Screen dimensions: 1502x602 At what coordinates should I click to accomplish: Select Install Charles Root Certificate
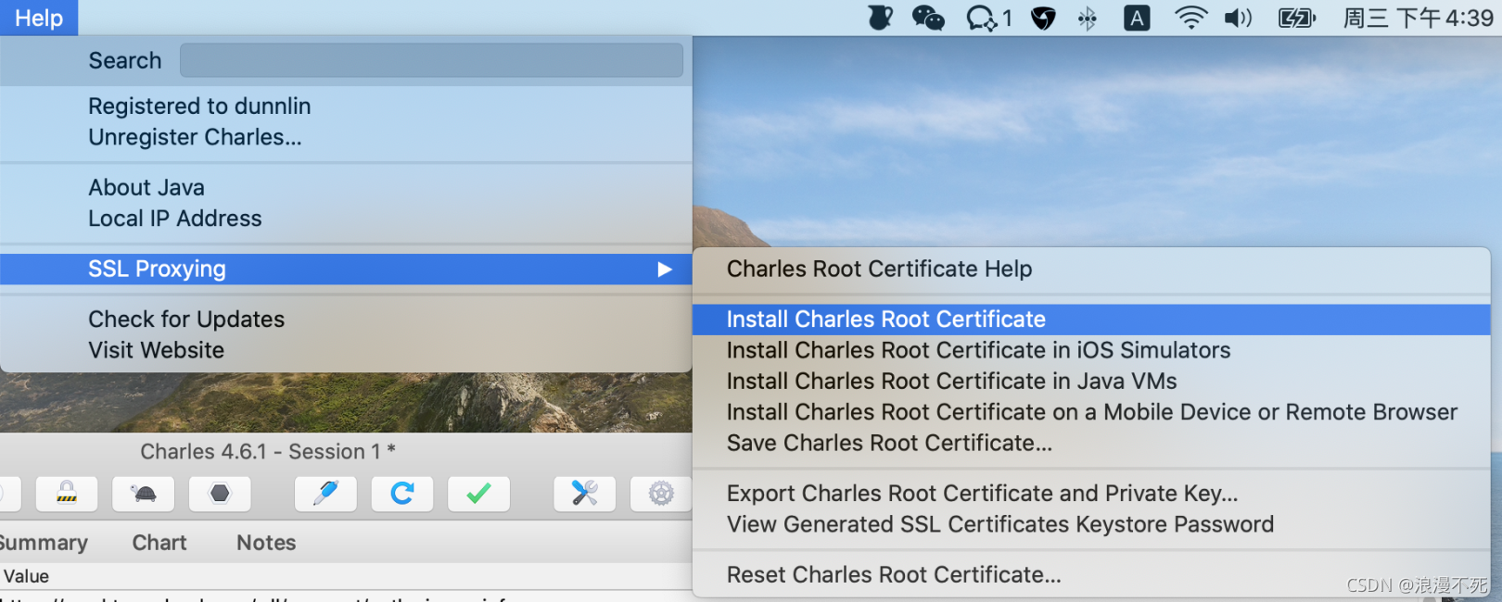point(1091,320)
